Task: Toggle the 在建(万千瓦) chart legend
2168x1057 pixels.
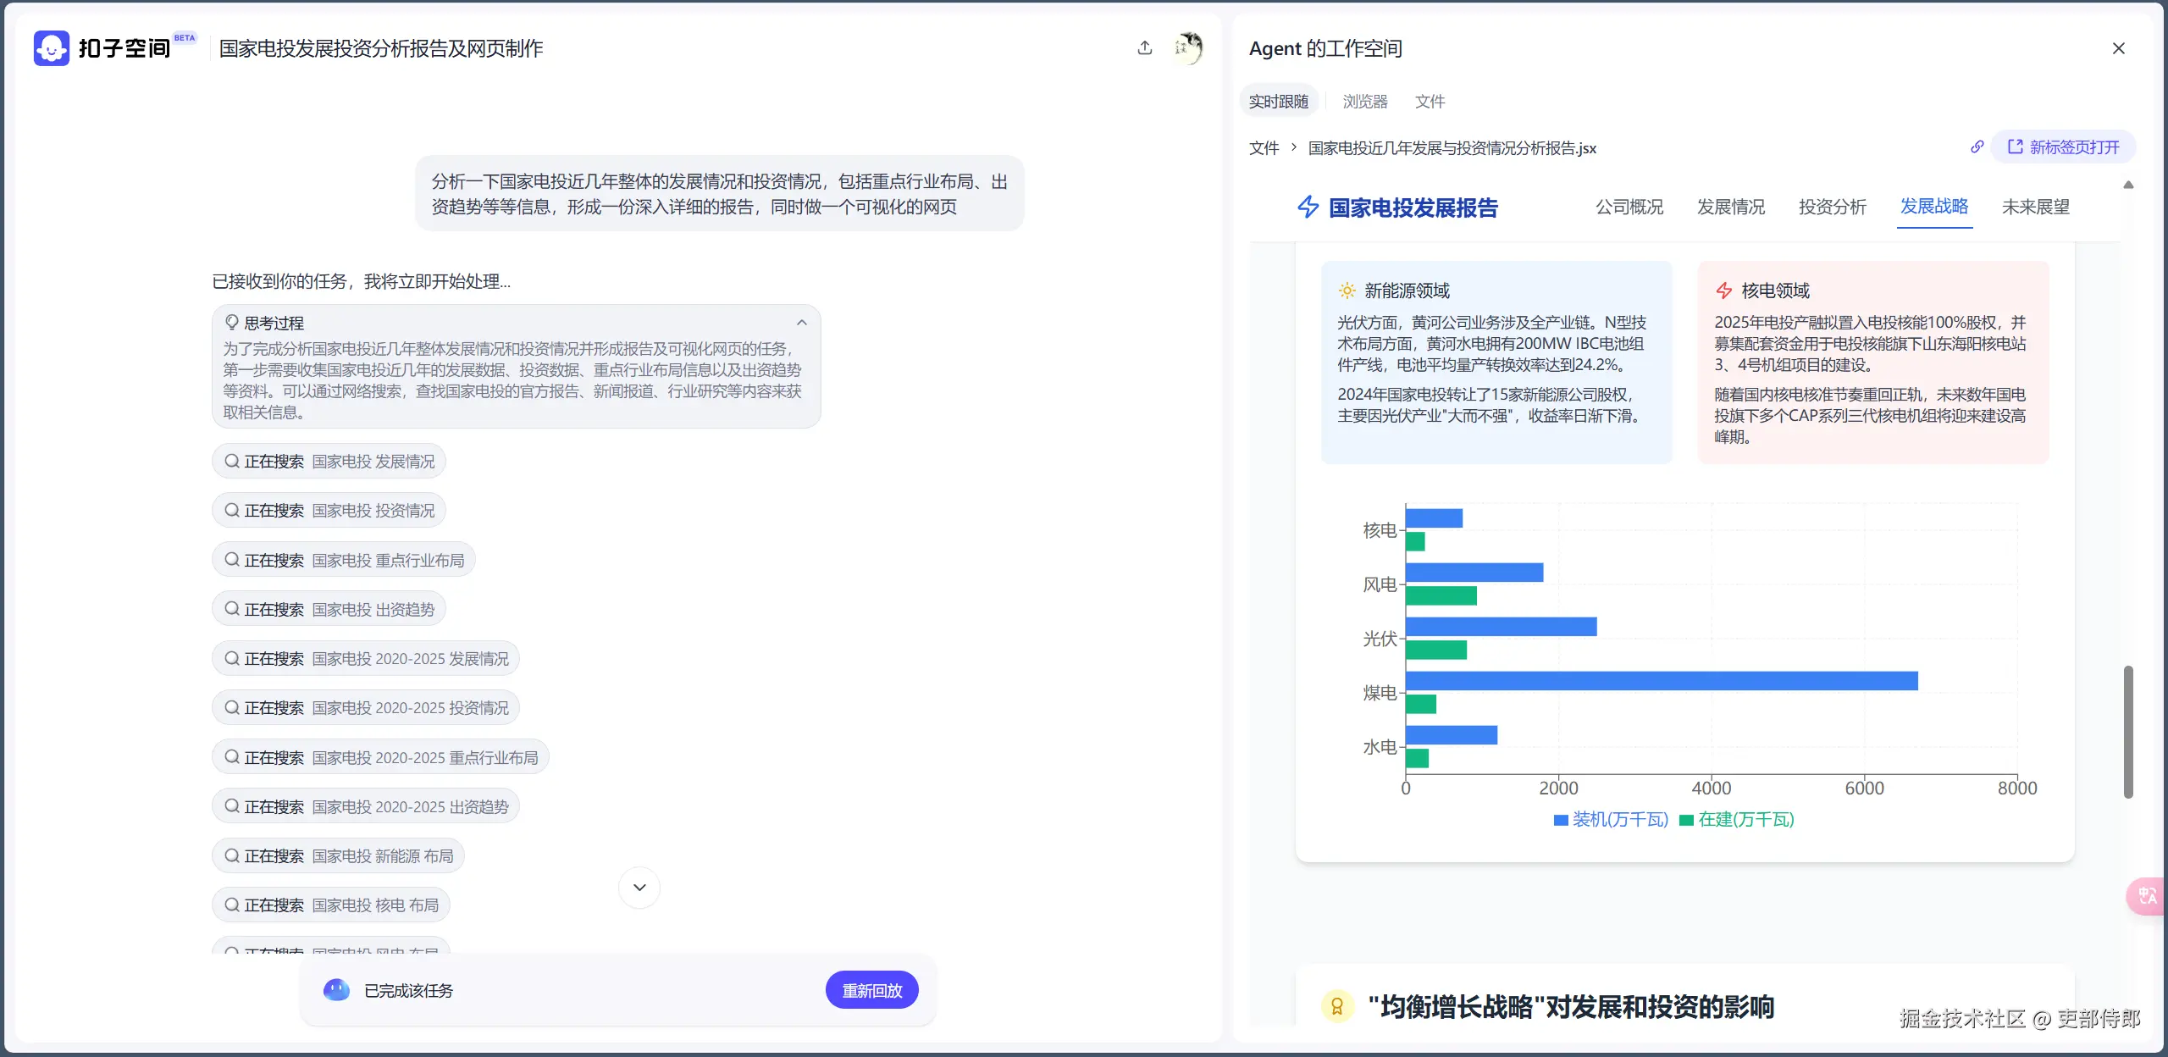Action: [1736, 819]
